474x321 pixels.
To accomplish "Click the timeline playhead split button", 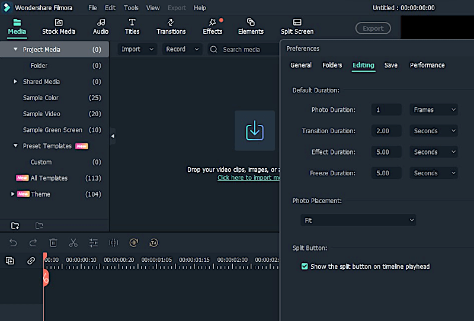I will pos(46,278).
